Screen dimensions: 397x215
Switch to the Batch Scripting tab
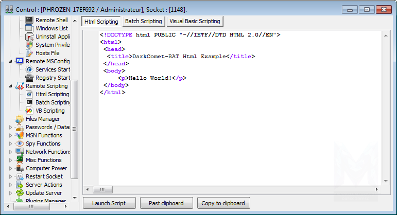point(143,21)
